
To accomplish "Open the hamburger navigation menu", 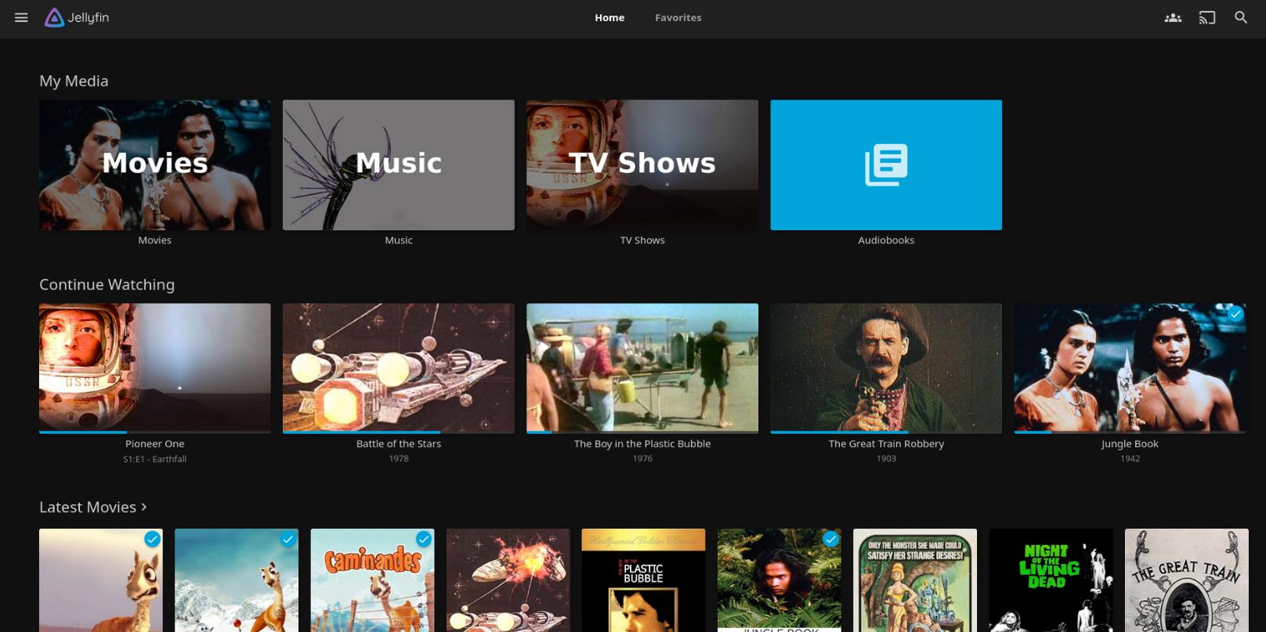I will pyautogui.click(x=21, y=17).
